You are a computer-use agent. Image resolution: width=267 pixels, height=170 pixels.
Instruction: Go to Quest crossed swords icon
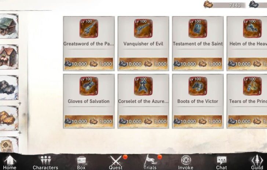coord(116,163)
